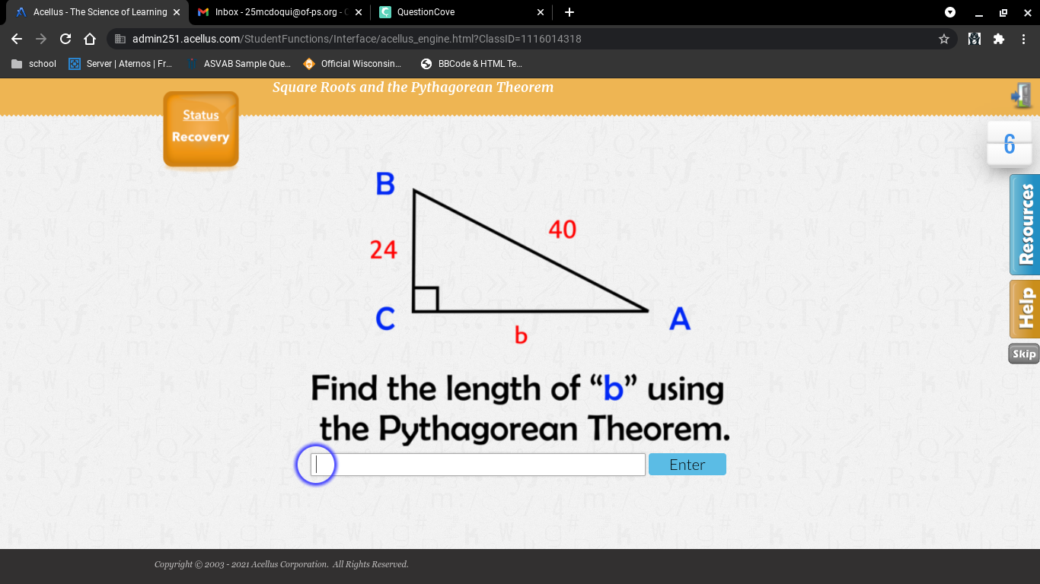The width and height of the screenshot is (1040, 584).
Task: Expand the tab search dropdown arrow
Action: point(950,12)
